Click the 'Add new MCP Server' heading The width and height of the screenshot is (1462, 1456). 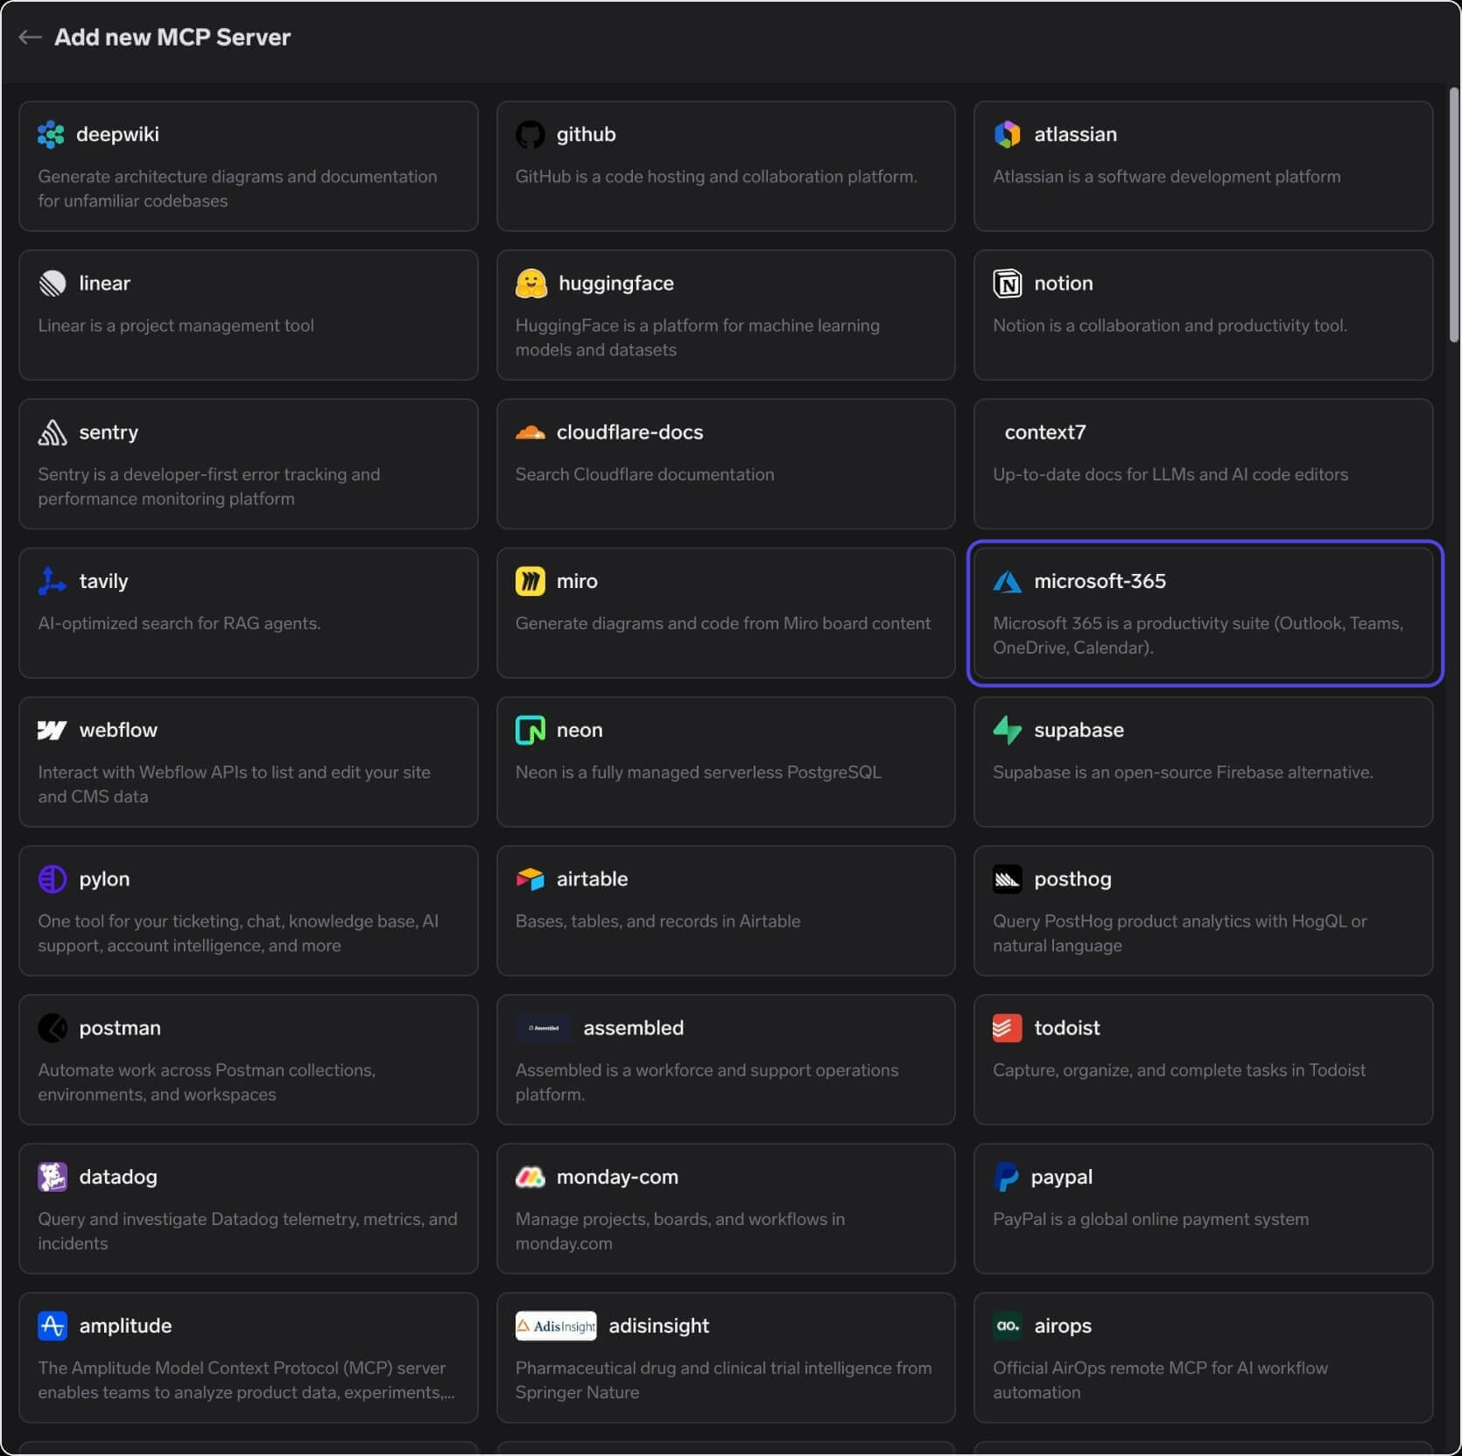click(172, 37)
